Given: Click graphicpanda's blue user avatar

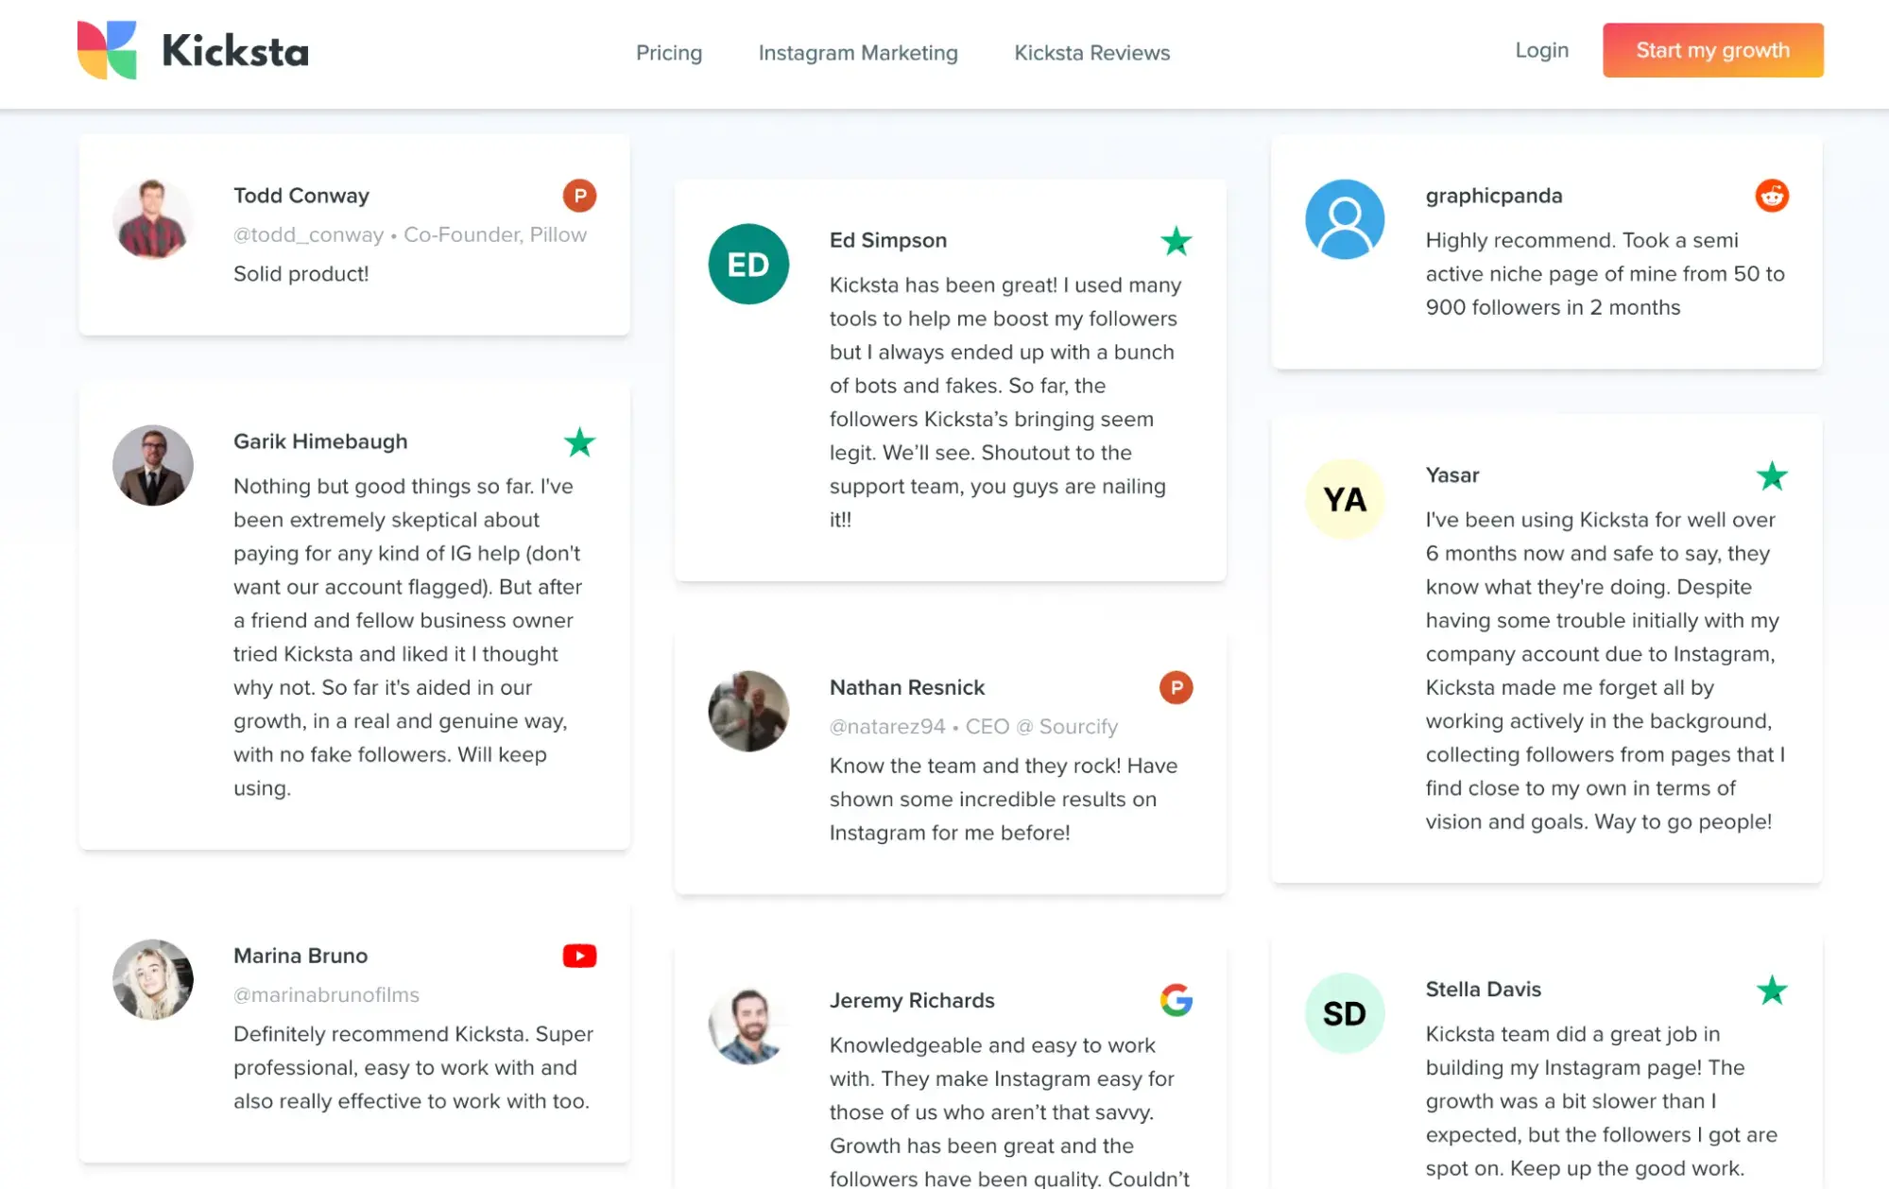Looking at the screenshot, I should [1345, 219].
